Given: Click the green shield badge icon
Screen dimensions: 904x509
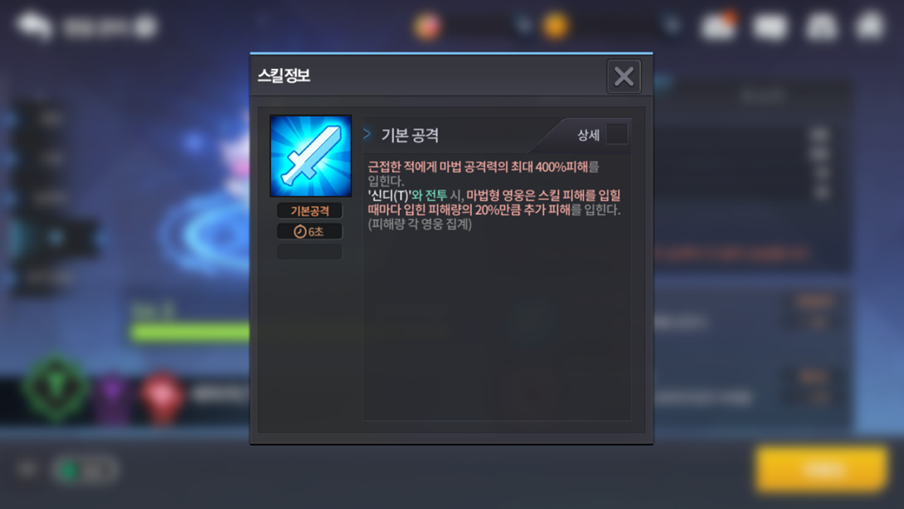Looking at the screenshot, I should point(56,389).
